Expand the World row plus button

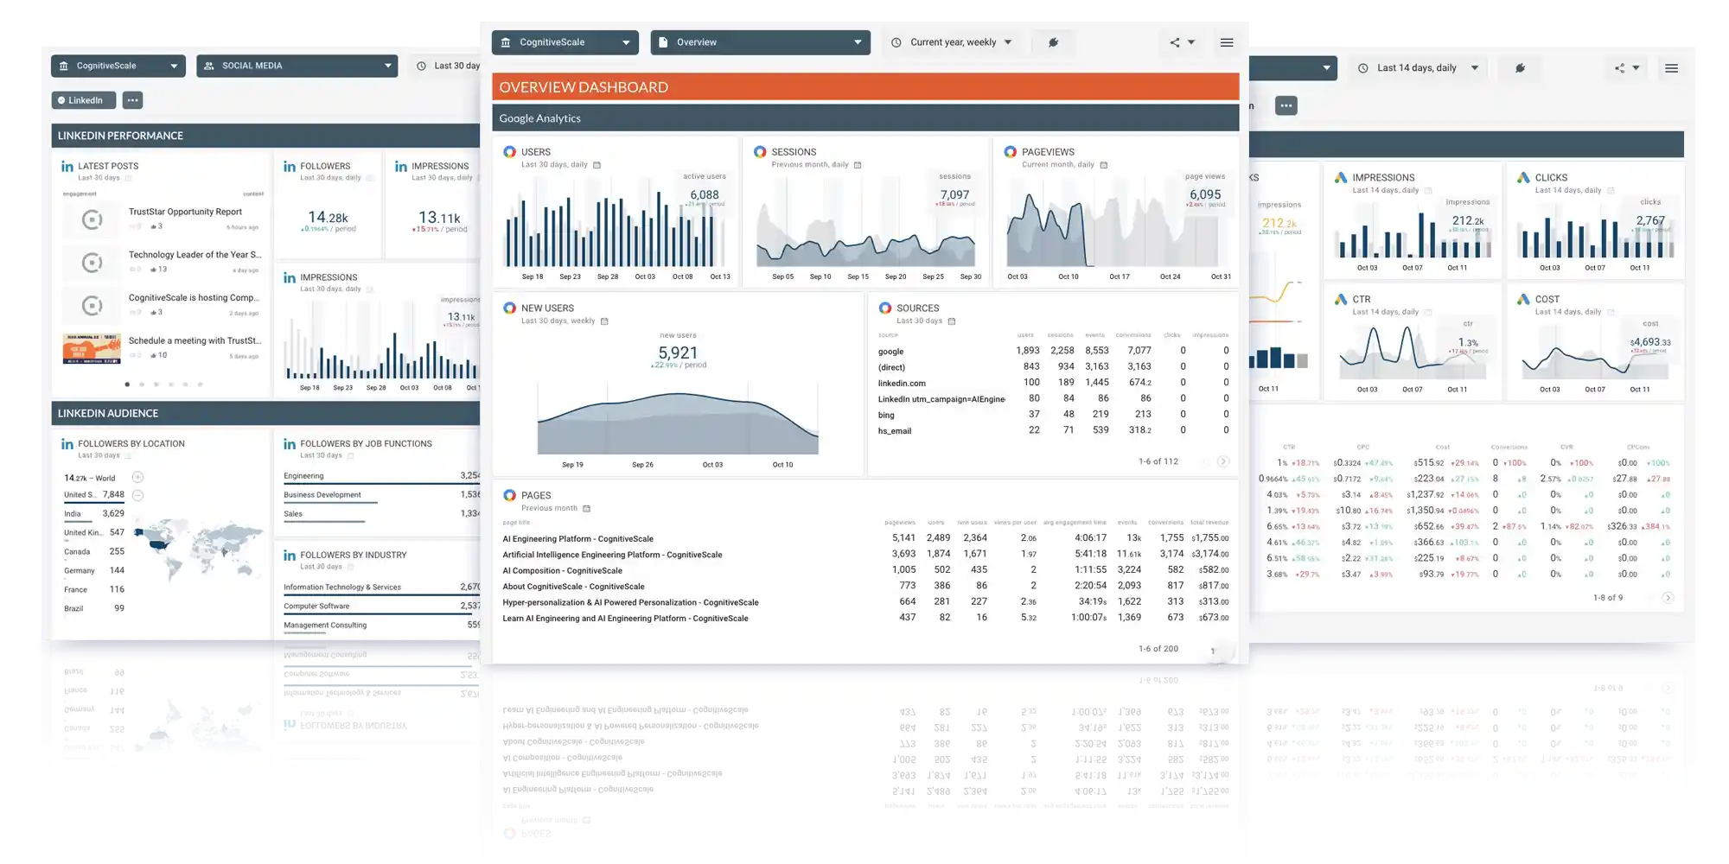tap(137, 478)
